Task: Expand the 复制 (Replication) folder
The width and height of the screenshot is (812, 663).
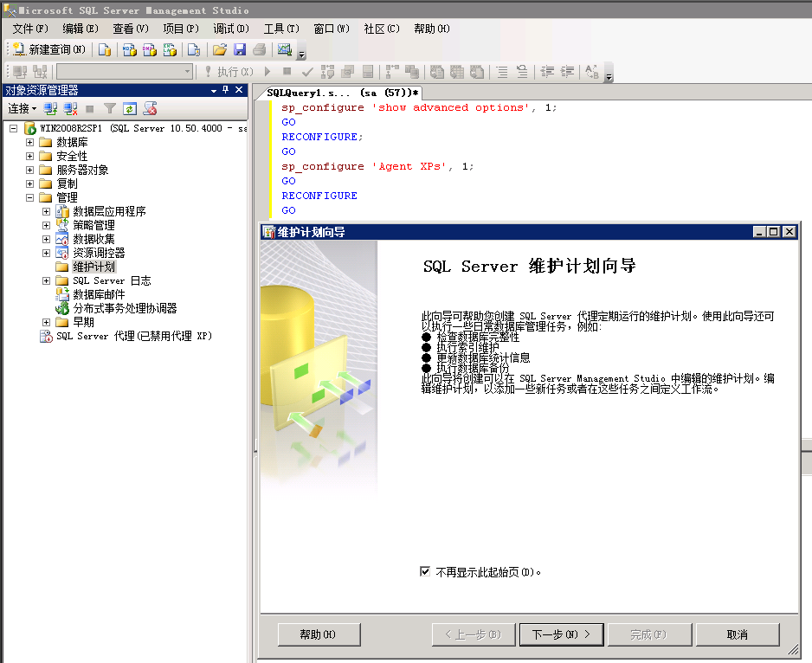Action: [30, 183]
